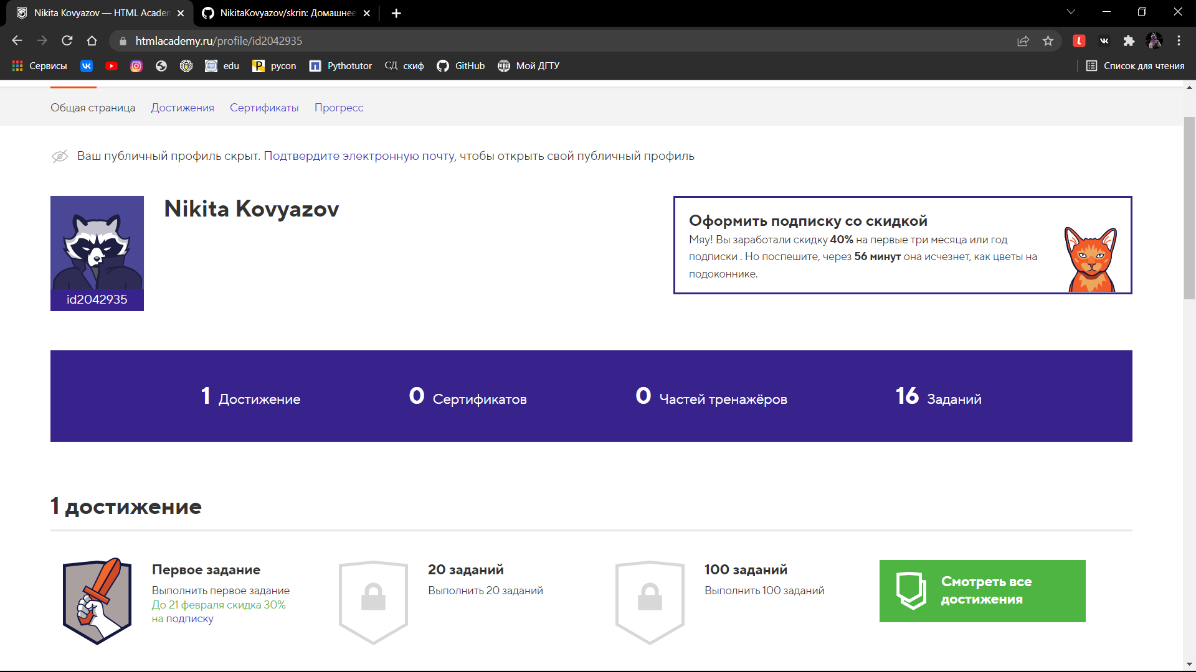Open the скиф bookmark
The height and width of the screenshot is (672, 1196).
(x=404, y=66)
